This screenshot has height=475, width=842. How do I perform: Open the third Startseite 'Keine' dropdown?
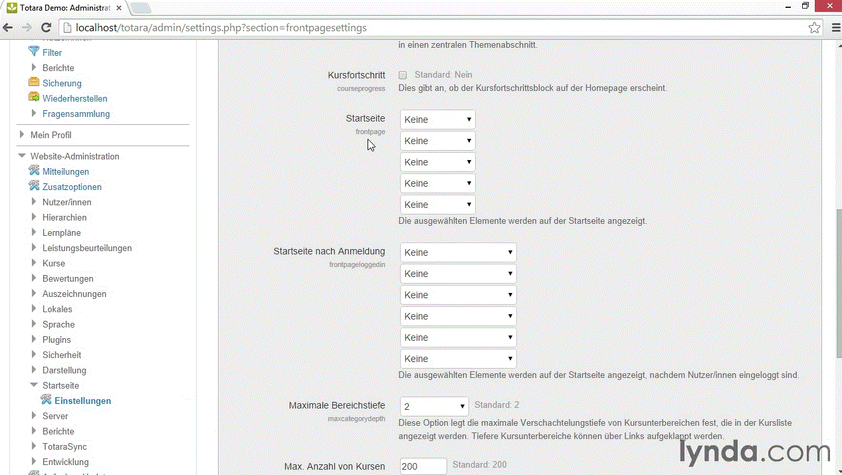coord(437,162)
